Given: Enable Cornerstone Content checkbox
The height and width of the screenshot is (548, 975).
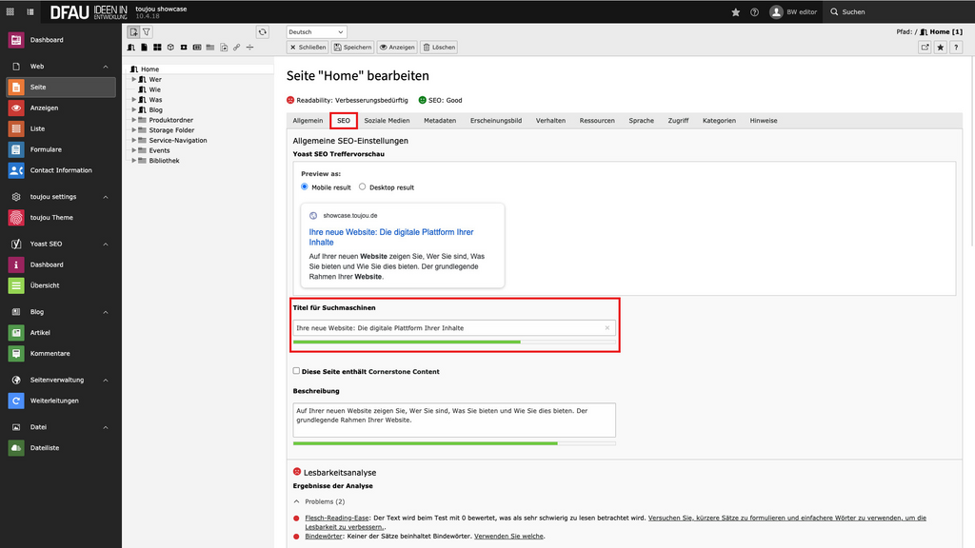Looking at the screenshot, I should 296,371.
